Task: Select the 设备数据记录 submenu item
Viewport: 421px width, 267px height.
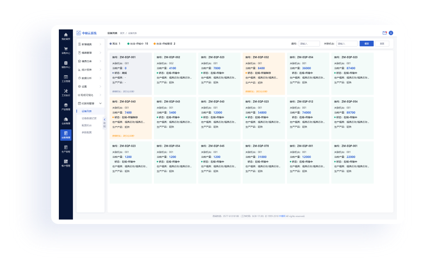Action: pyautogui.click(x=89, y=118)
